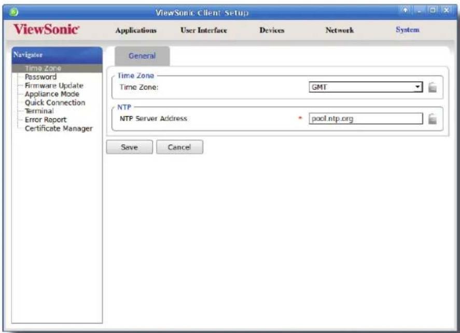
Task: Click the 'NTP Server Address' label
Action: click(153, 119)
